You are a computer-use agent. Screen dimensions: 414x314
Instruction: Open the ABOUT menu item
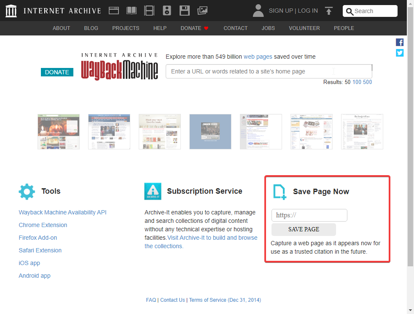61,28
